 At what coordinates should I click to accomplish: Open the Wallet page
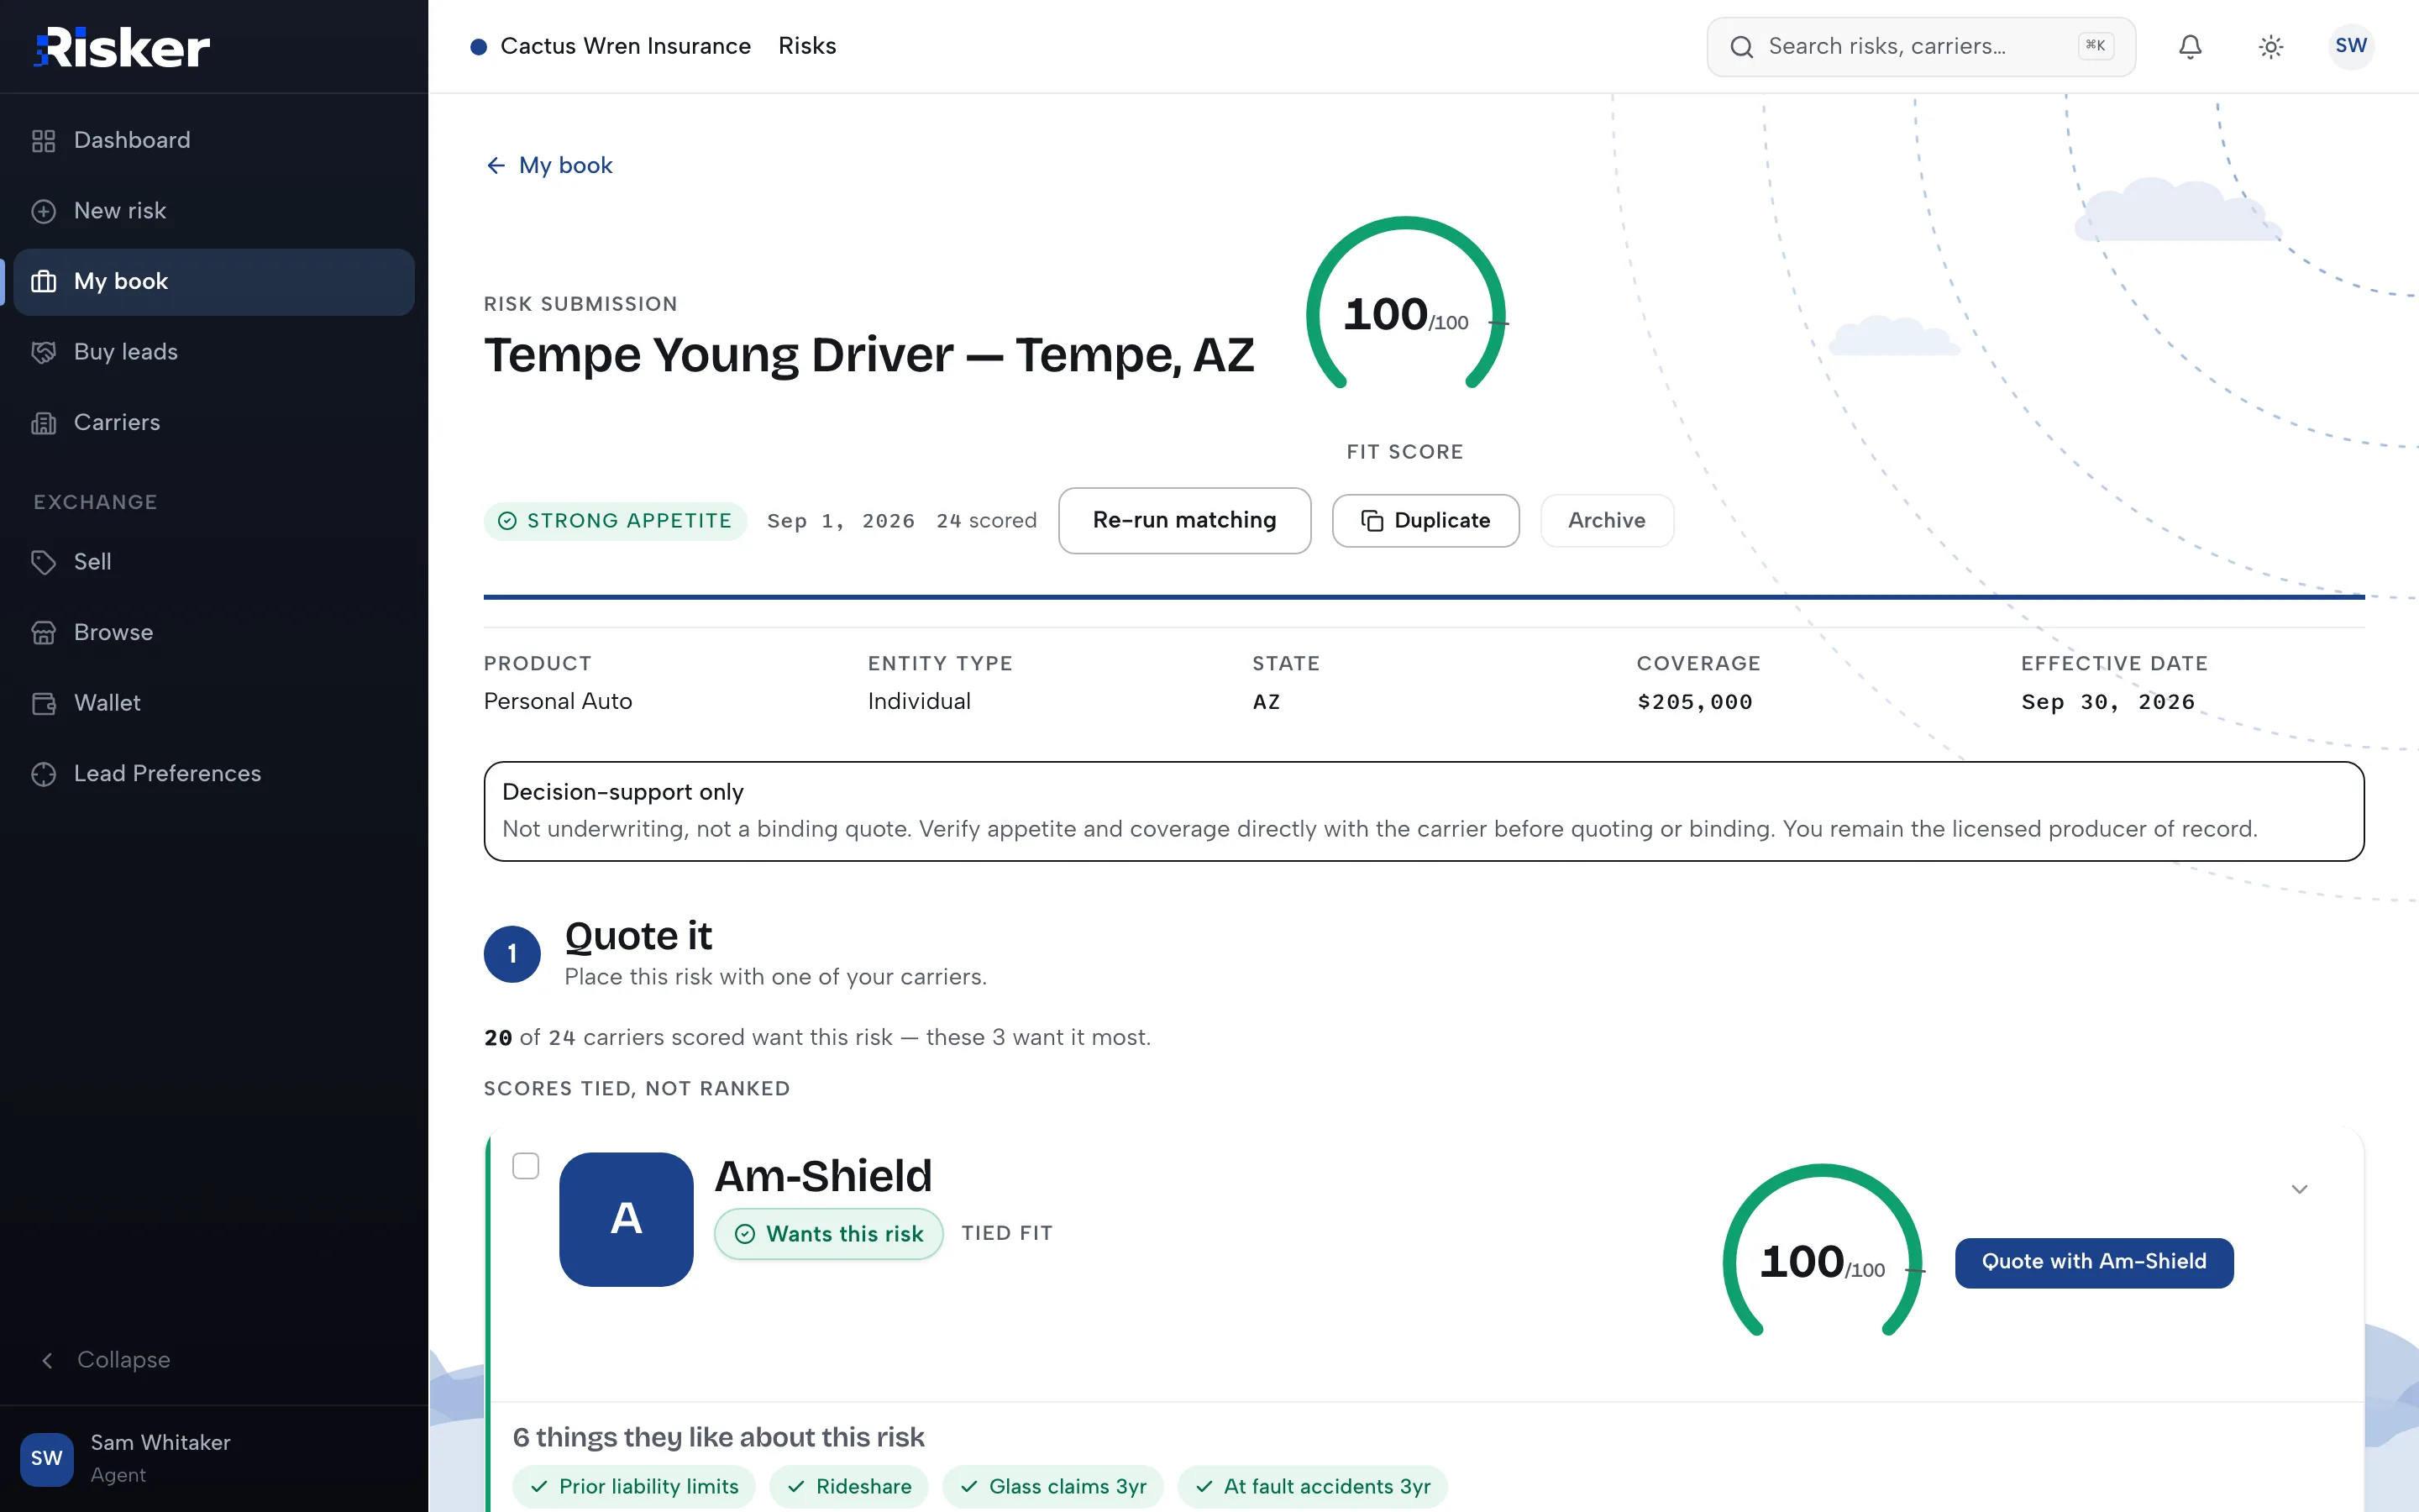coord(214,703)
